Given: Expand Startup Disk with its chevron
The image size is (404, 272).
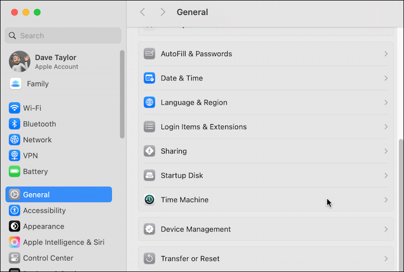Looking at the screenshot, I should point(386,175).
